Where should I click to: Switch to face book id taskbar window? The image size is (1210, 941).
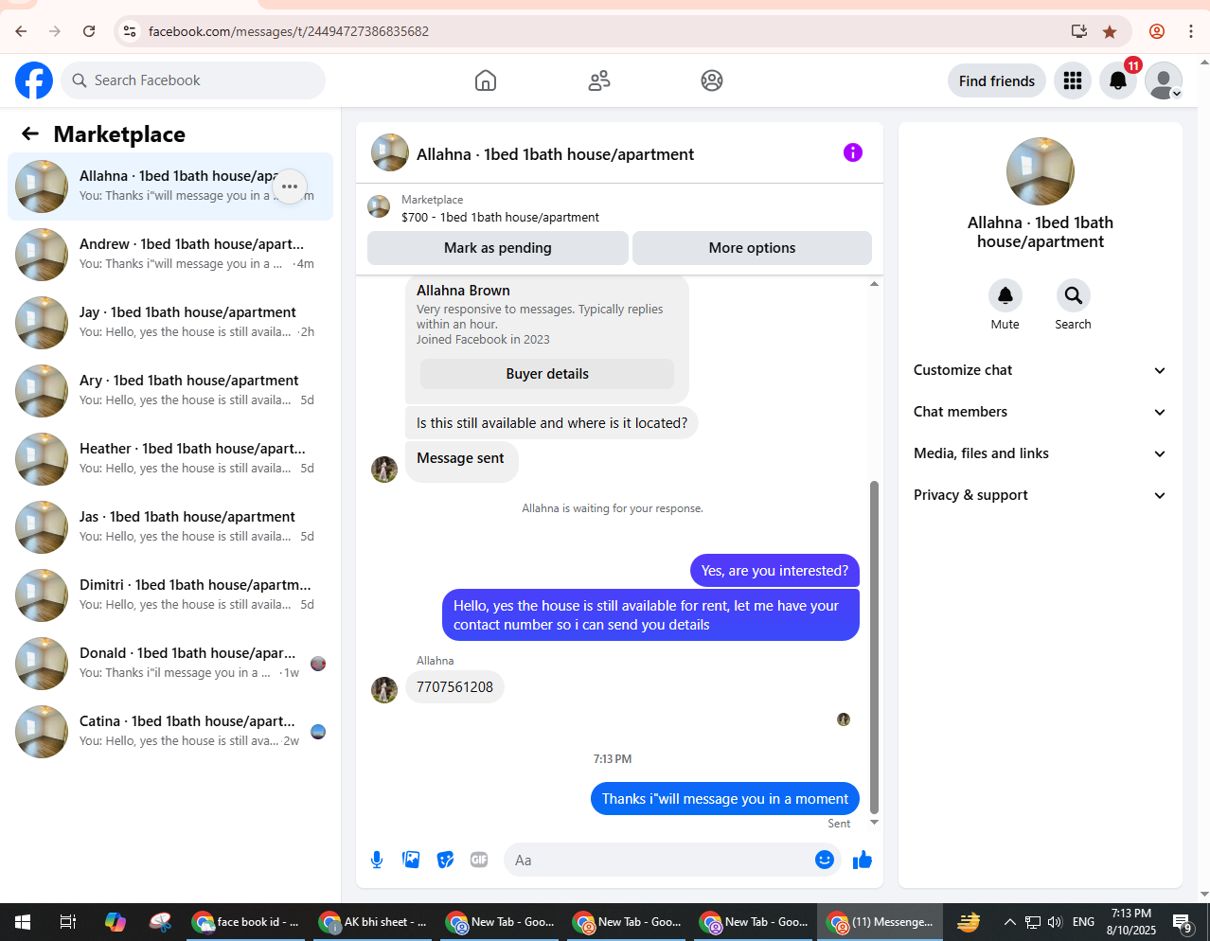(245, 921)
